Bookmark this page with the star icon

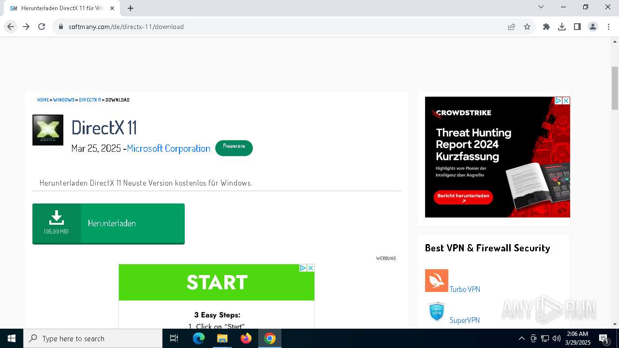click(x=527, y=27)
